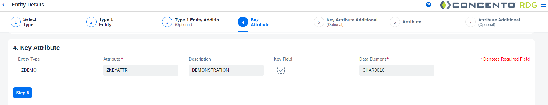Open Type 1 Entity Additional step

(x=199, y=22)
